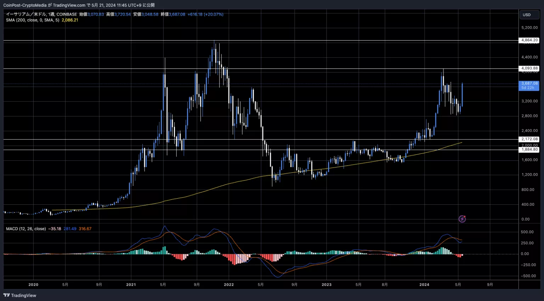Click the 4,400.00 price axis label
This screenshot has height=301, width=544.
(x=529, y=57)
